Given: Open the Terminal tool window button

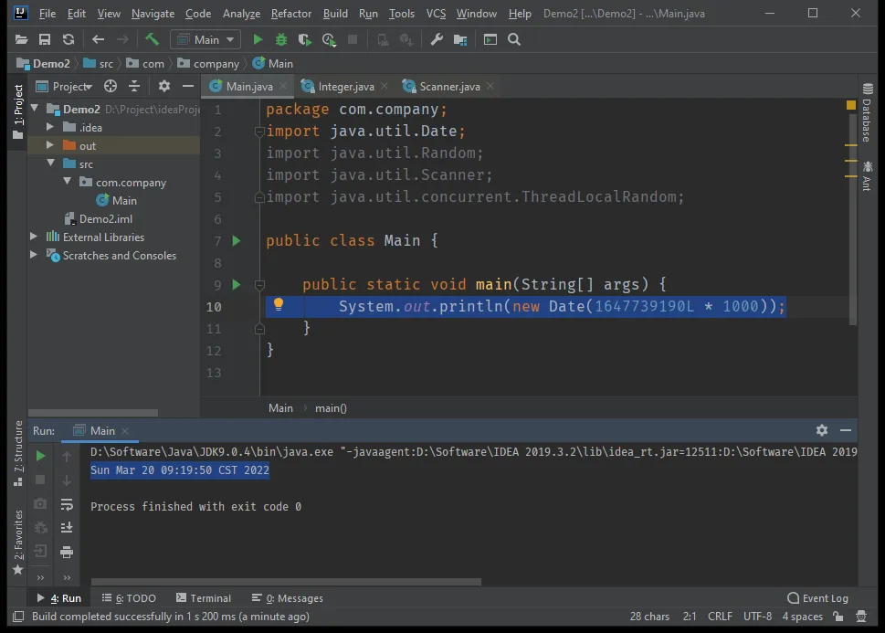Looking at the screenshot, I should [x=204, y=598].
